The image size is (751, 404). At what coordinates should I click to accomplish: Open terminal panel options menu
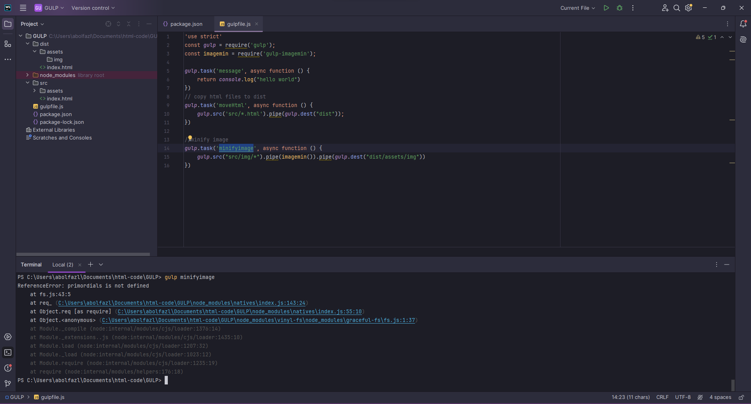tap(717, 265)
